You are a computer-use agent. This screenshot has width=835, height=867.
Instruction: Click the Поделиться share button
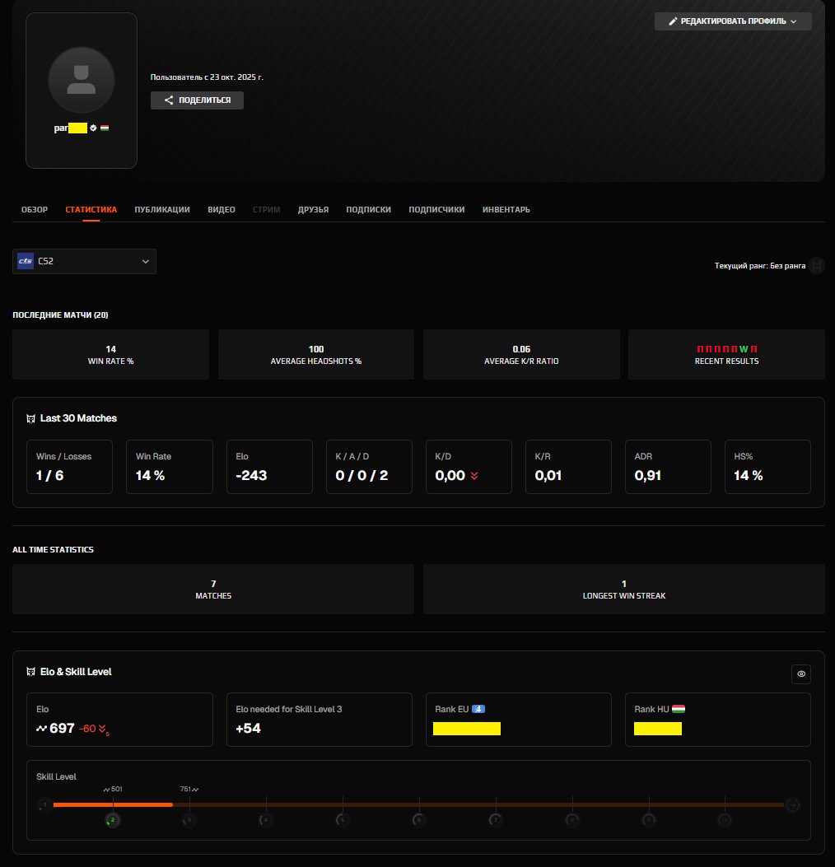(197, 100)
